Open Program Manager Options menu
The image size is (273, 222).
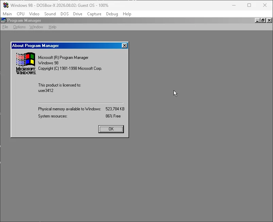coord(19,27)
